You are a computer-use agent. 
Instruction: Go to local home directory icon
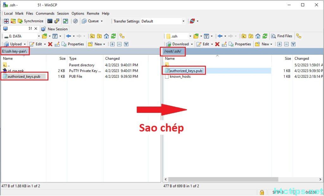106,36
